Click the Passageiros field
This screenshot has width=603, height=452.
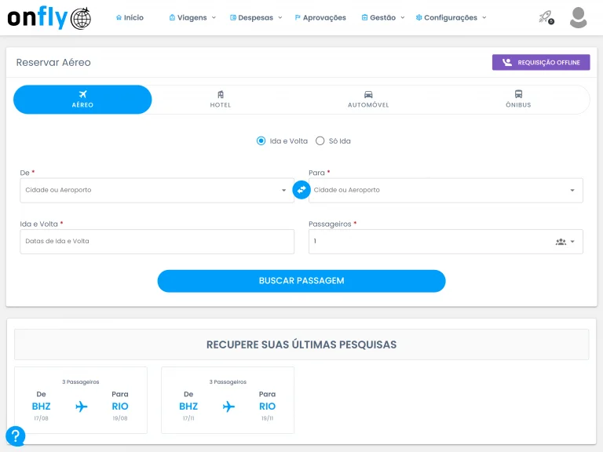[x=446, y=242]
